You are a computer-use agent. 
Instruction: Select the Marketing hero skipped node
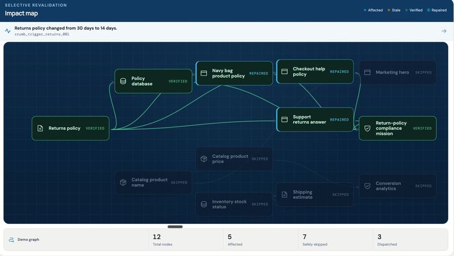398,72
